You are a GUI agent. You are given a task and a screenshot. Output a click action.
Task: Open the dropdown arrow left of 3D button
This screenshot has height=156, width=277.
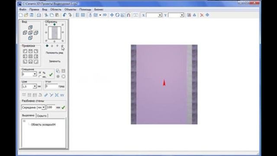pyautogui.click(x=100, y=15)
